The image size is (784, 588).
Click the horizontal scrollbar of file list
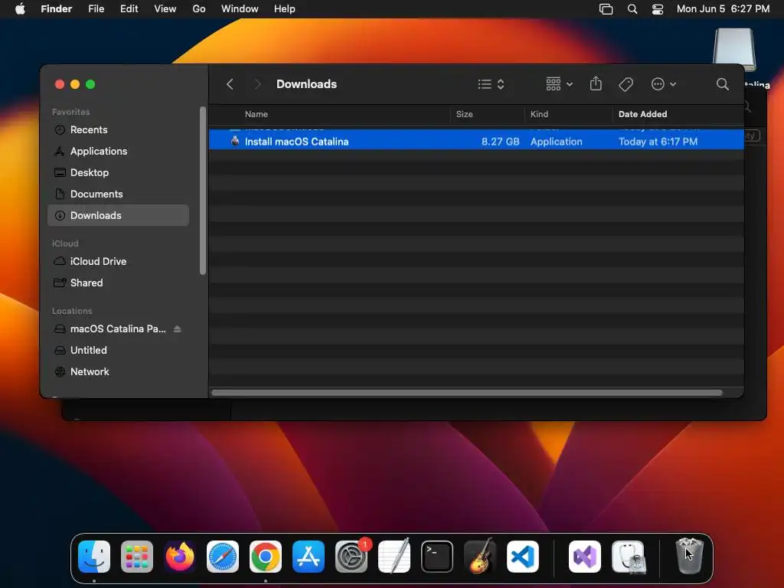467,393
